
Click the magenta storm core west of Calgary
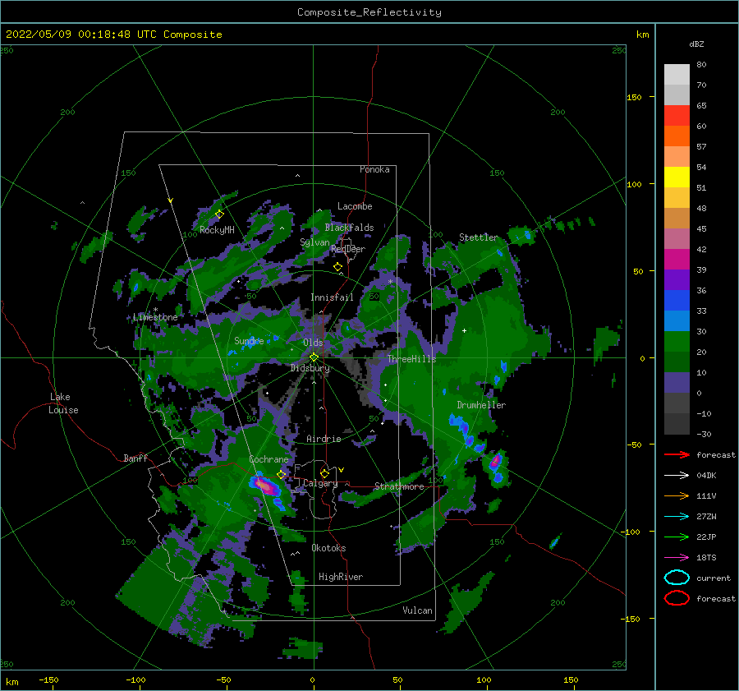pyautogui.click(x=266, y=486)
